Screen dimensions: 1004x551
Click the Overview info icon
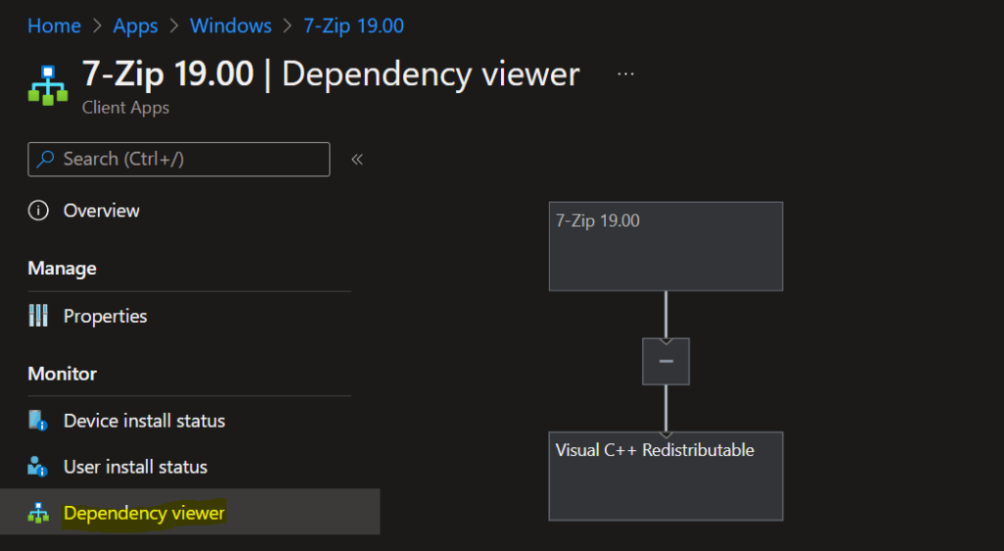tap(38, 211)
